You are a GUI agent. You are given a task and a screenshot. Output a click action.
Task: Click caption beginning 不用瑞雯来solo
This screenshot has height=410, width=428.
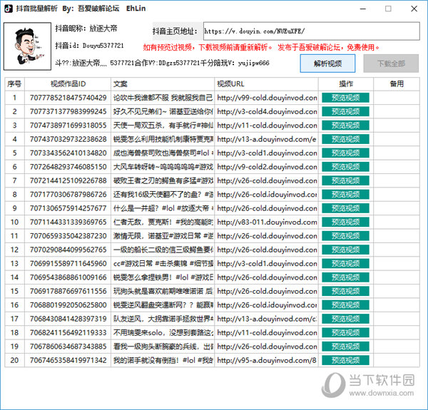163,332
